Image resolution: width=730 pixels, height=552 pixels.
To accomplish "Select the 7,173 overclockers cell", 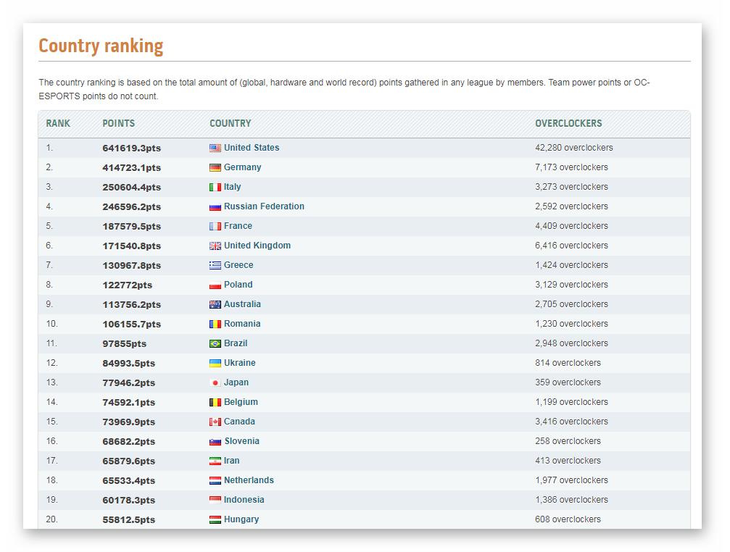I will pyautogui.click(x=571, y=167).
